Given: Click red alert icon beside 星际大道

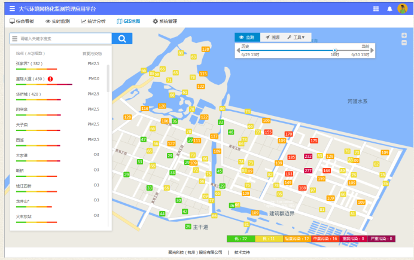Looking at the screenshot, I should tap(50, 79).
